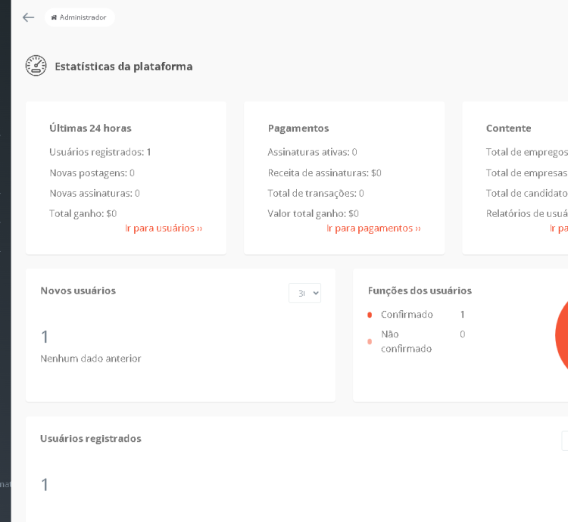Click the back arrow icon
This screenshot has width=568, height=522.
click(28, 17)
